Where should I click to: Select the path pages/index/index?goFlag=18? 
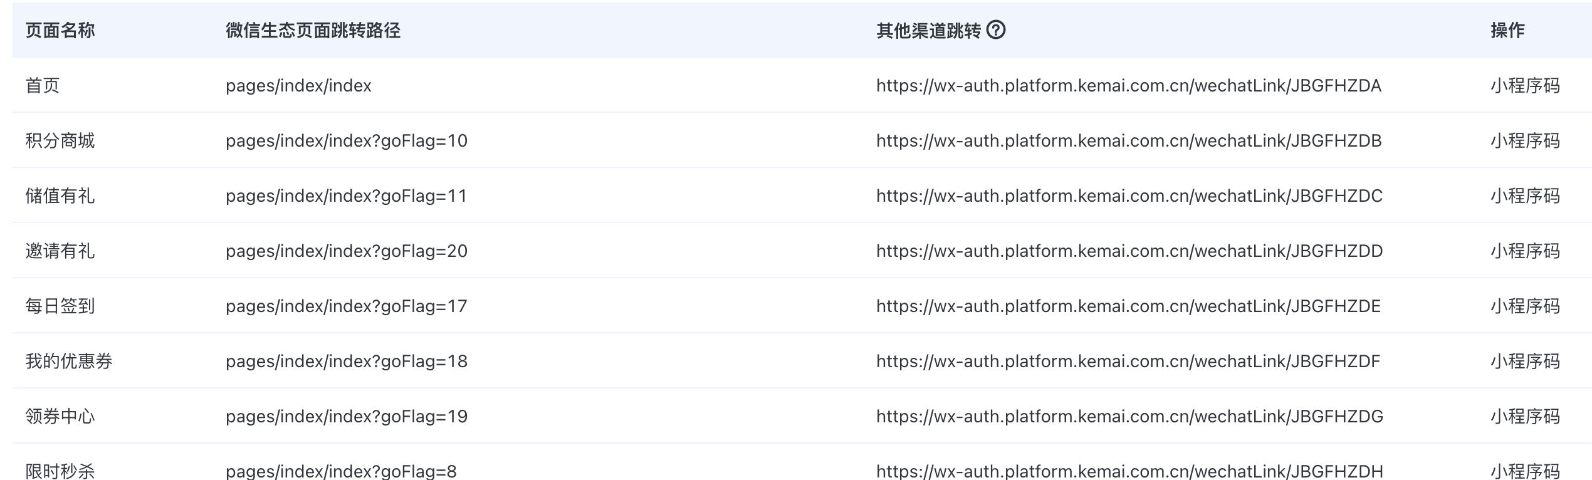(x=346, y=361)
